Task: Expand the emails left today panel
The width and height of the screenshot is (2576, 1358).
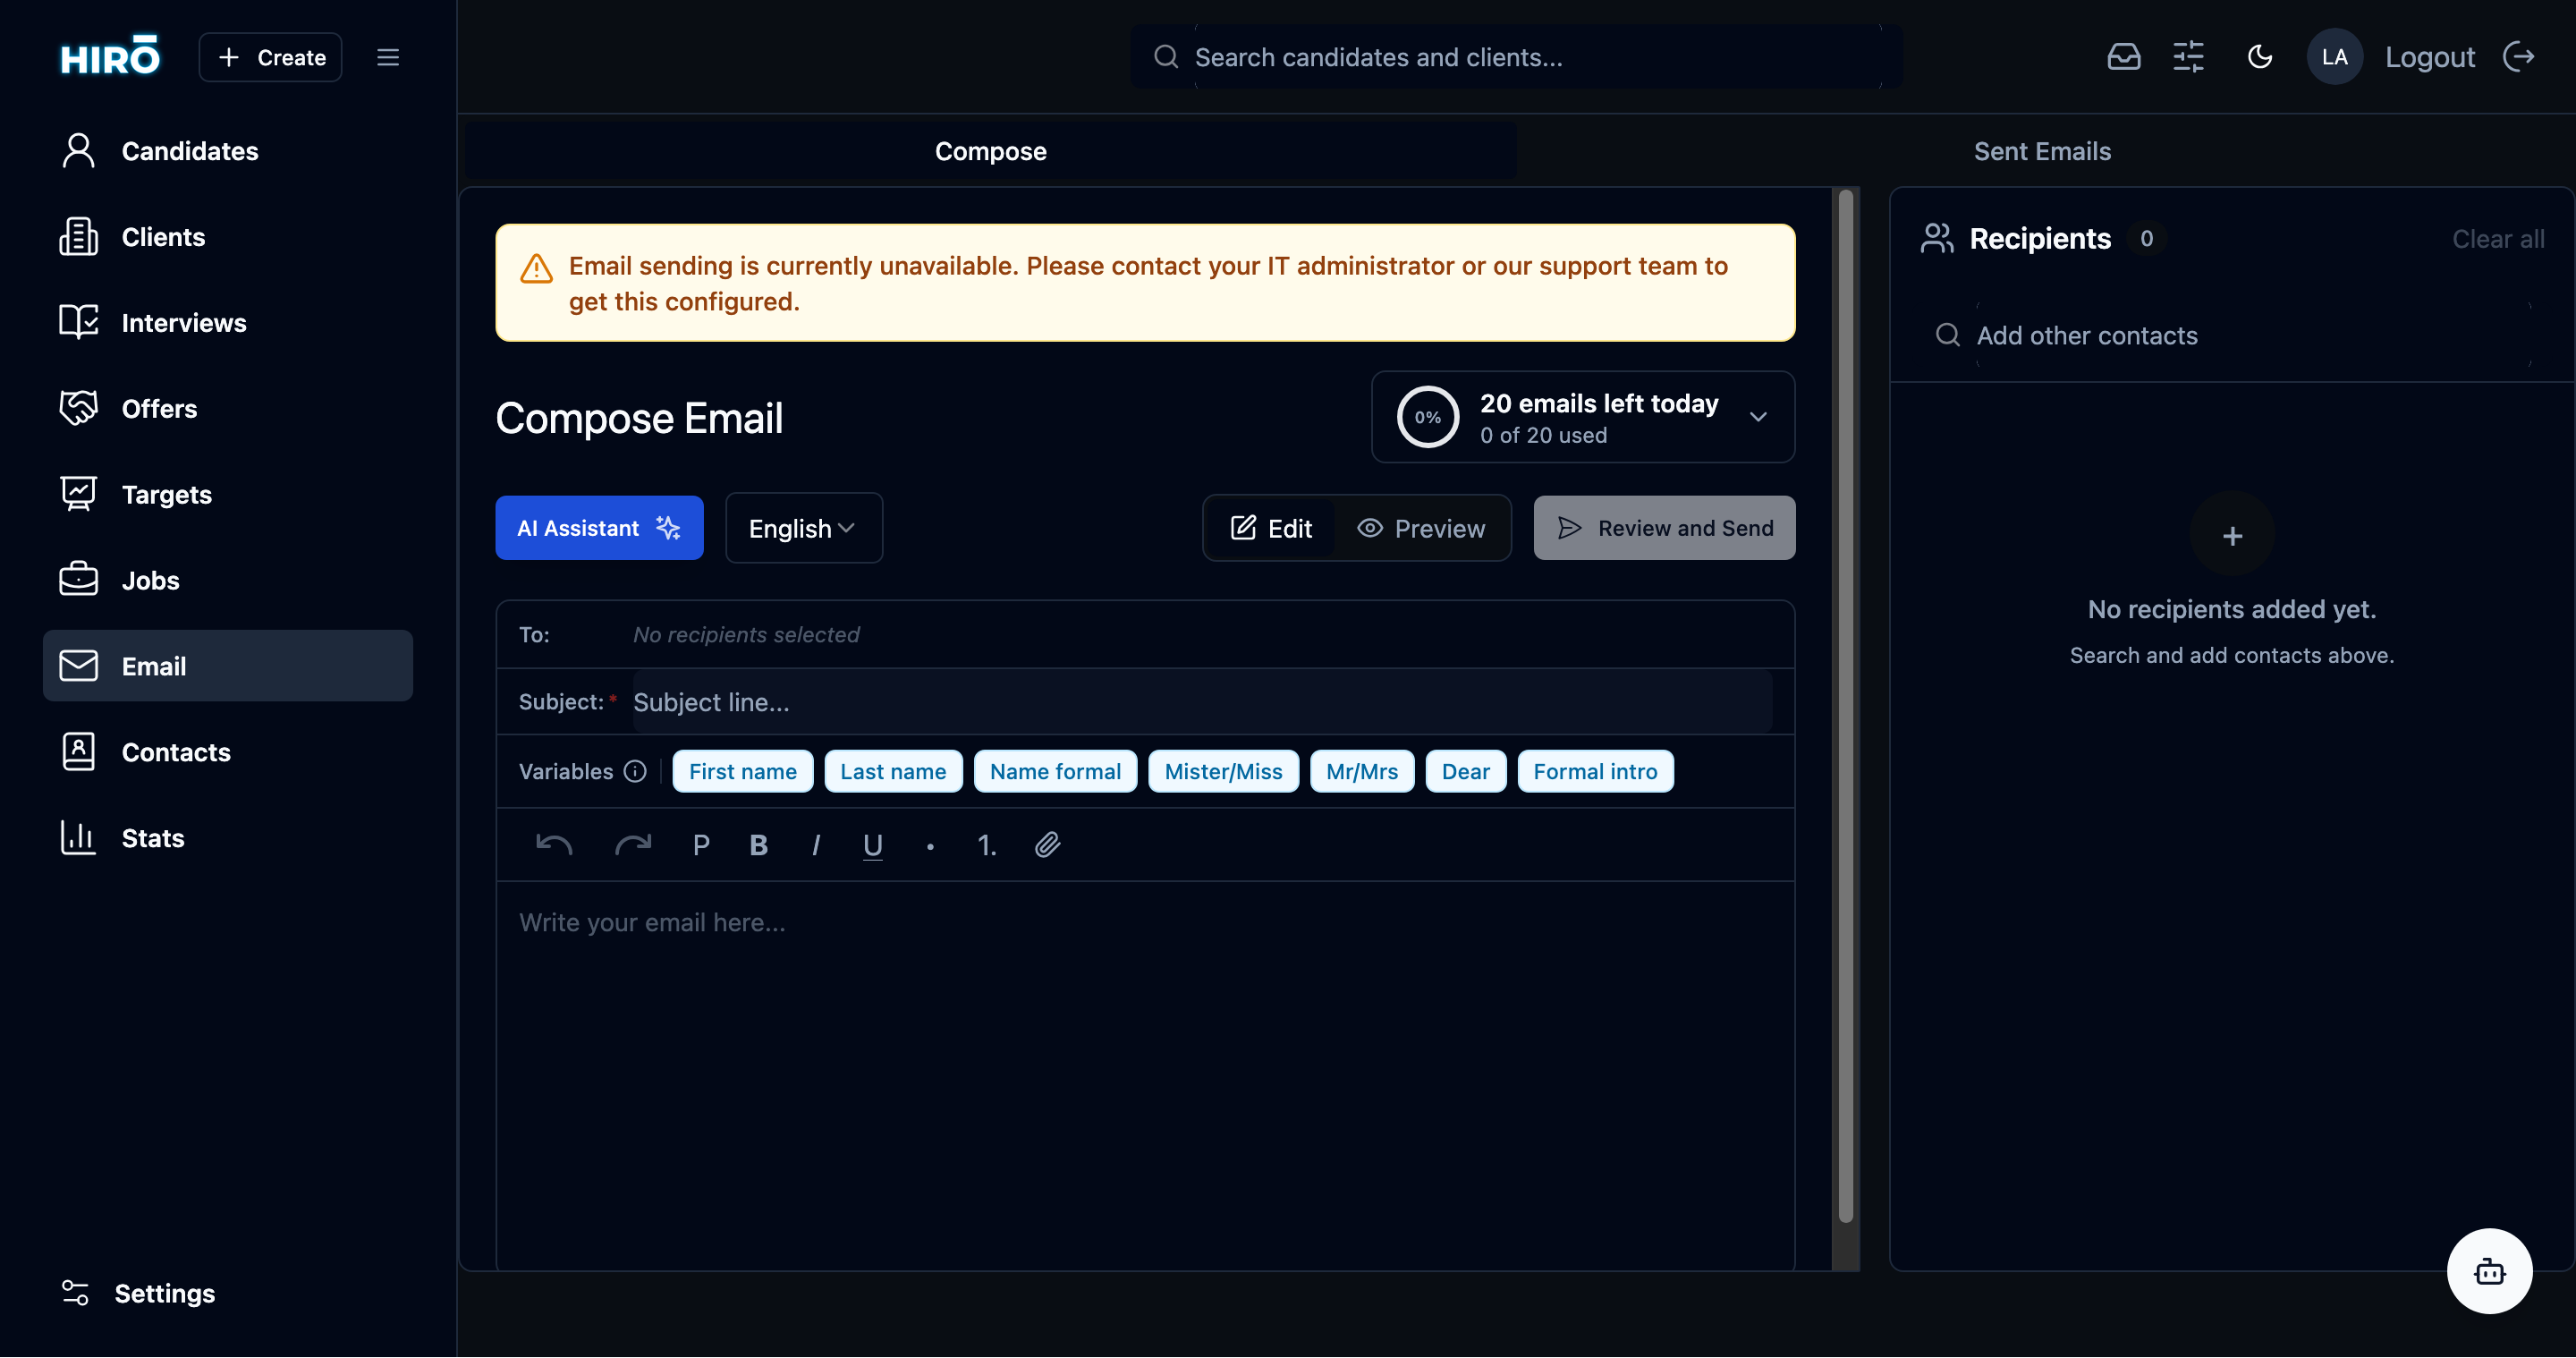Action: (x=1757, y=417)
